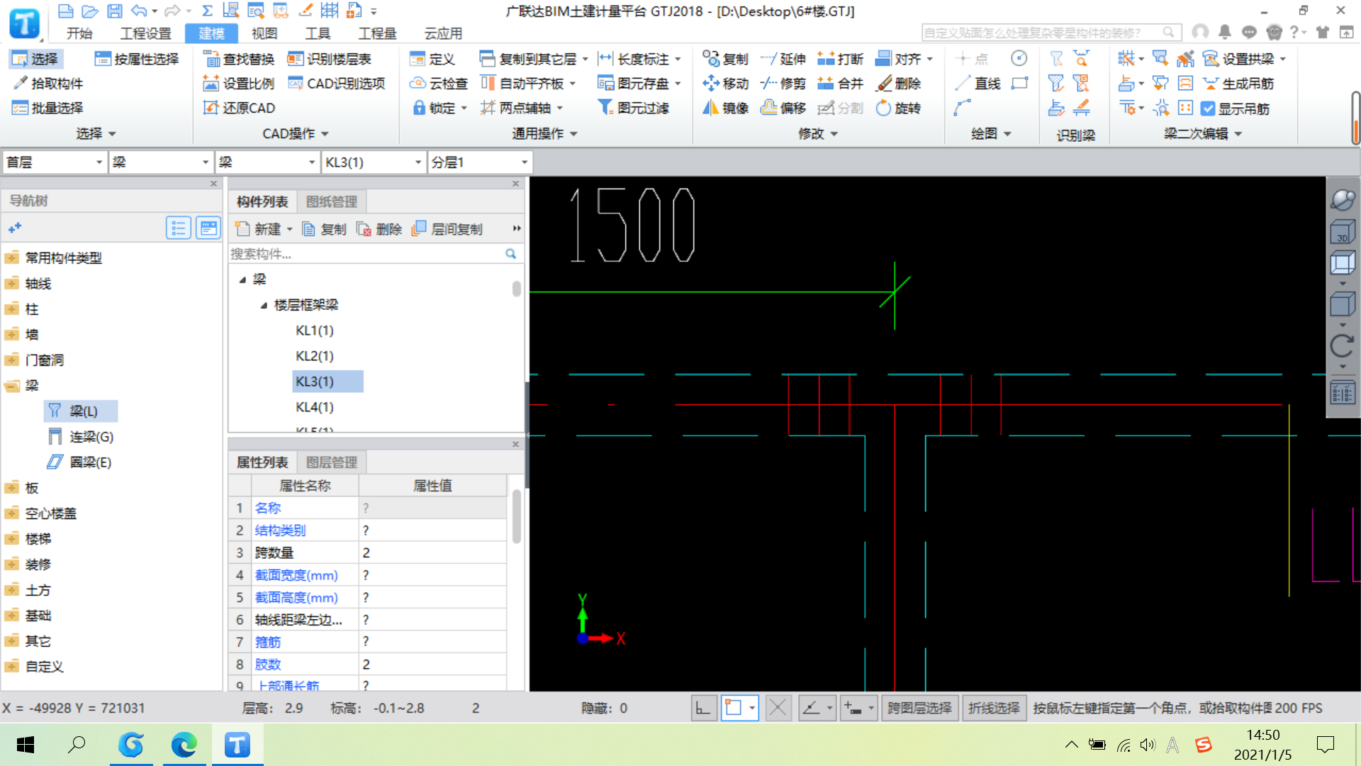Click 生成吊筋 generate hanger bars
The height and width of the screenshot is (766, 1361).
(1238, 84)
